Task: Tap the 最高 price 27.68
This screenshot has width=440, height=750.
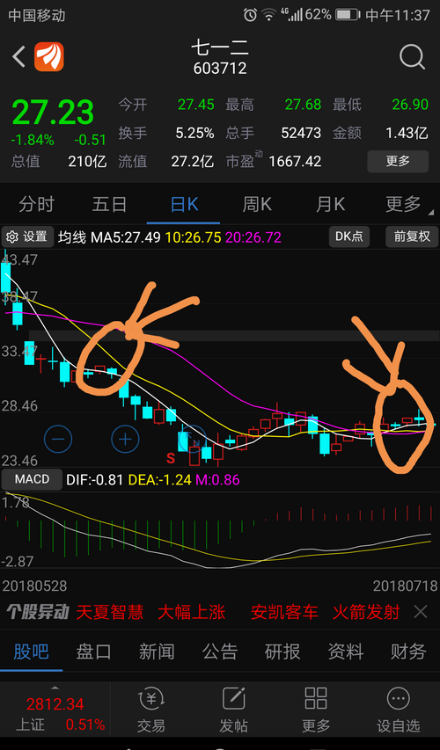Action: 303,105
